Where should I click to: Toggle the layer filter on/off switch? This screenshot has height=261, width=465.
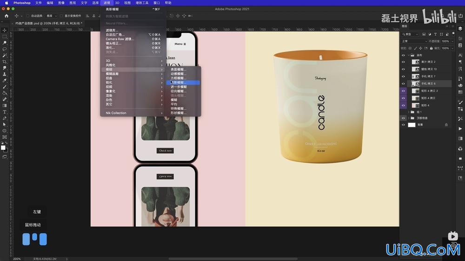pyautogui.click(x=453, y=34)
